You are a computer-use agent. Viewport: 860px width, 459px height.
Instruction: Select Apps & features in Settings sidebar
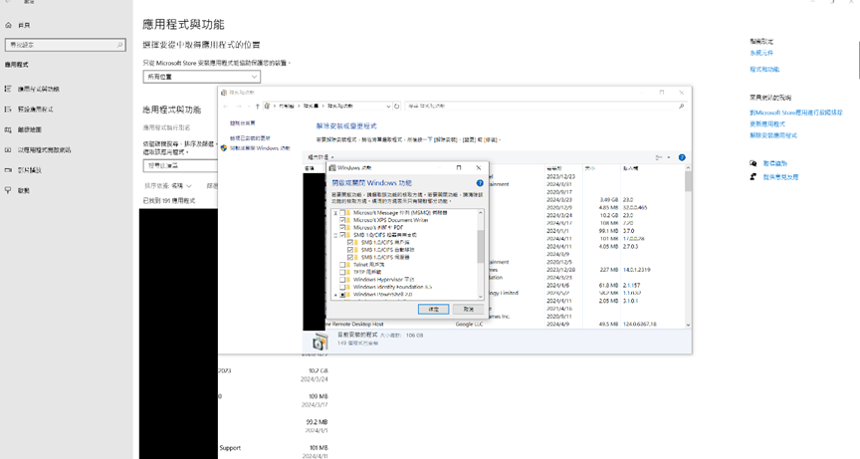pos(38,89)
